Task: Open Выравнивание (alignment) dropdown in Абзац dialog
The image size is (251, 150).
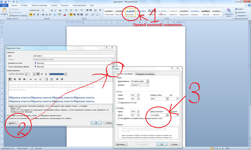Action: (x=148, y=81)
